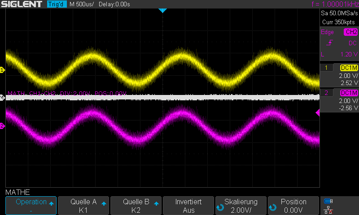
Task: Click channel 2 scale 2.00 V/ value
Action: (348, 101)
